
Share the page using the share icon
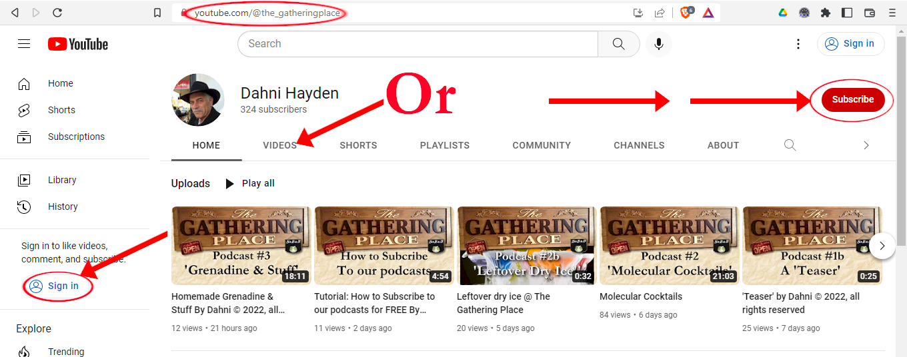click(x=660, y=13)
